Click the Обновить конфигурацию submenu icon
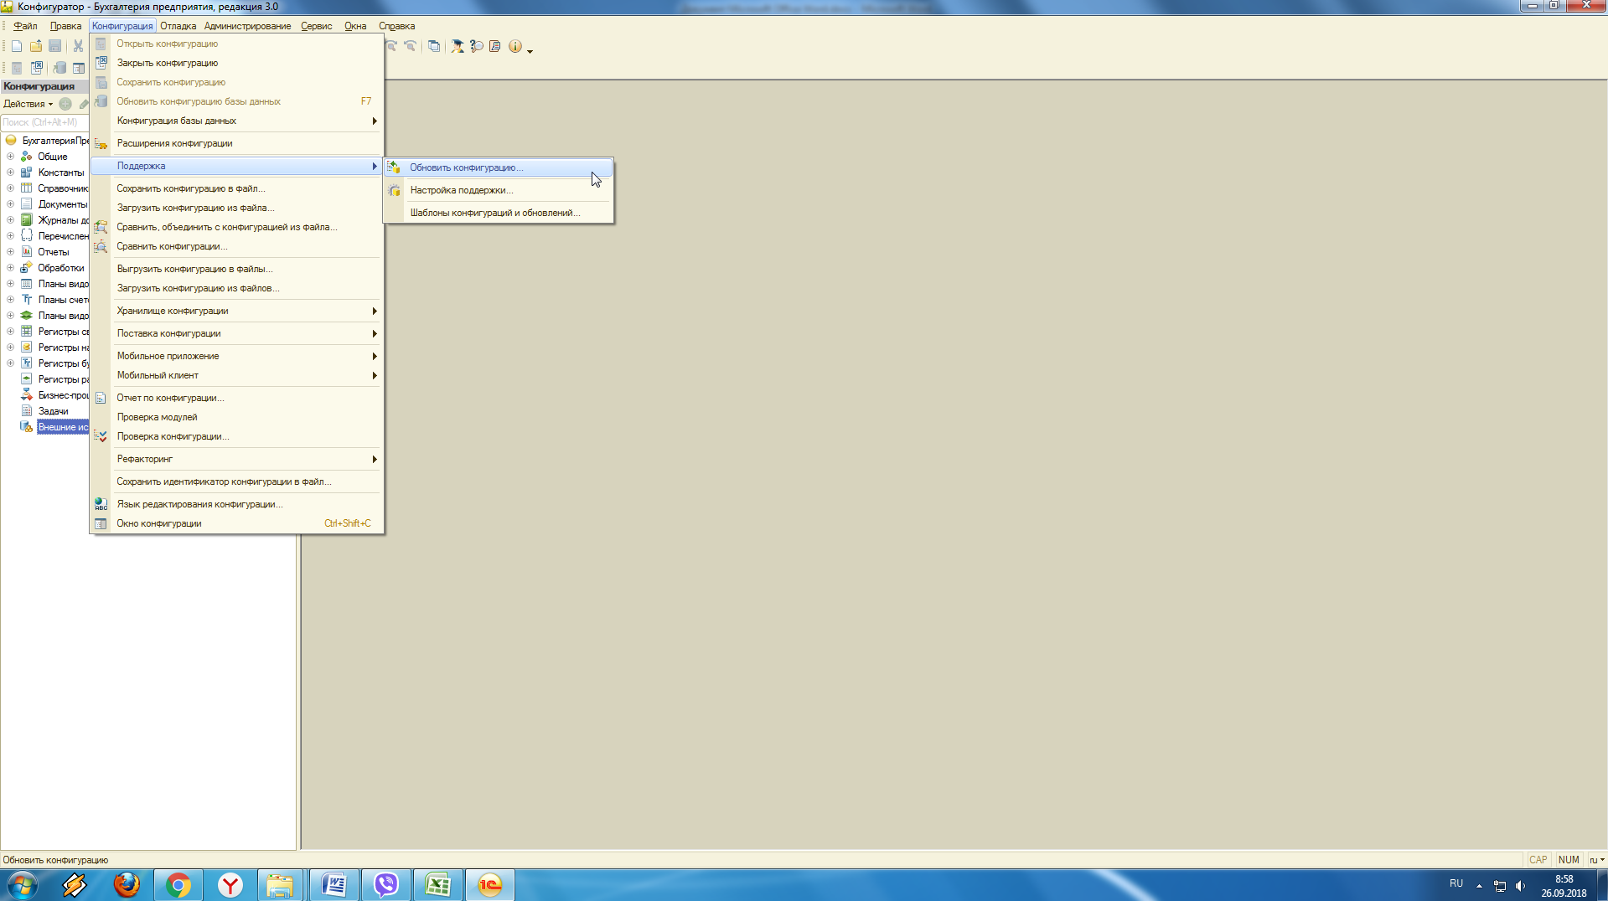 point(394,167)
